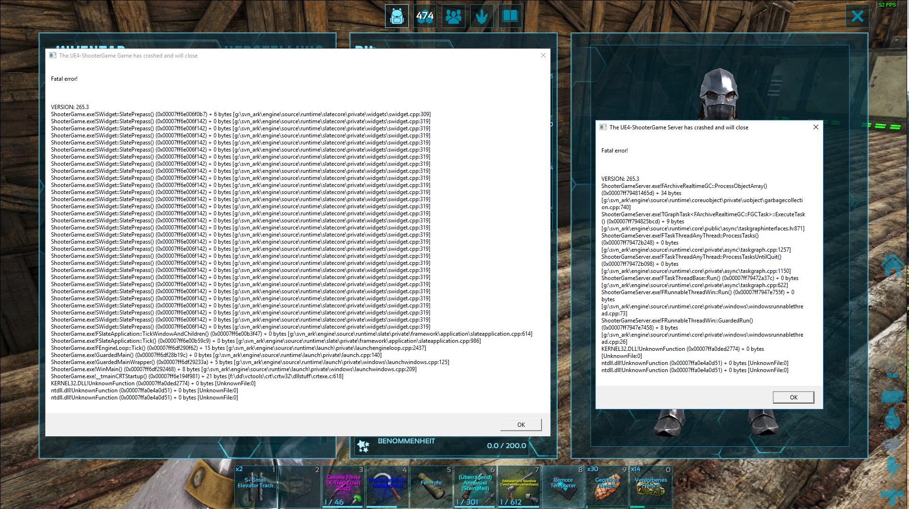This screenshot has width=909, height=509.
Task: Click the Server crash dialog title bar text
Action: (679, 127)
